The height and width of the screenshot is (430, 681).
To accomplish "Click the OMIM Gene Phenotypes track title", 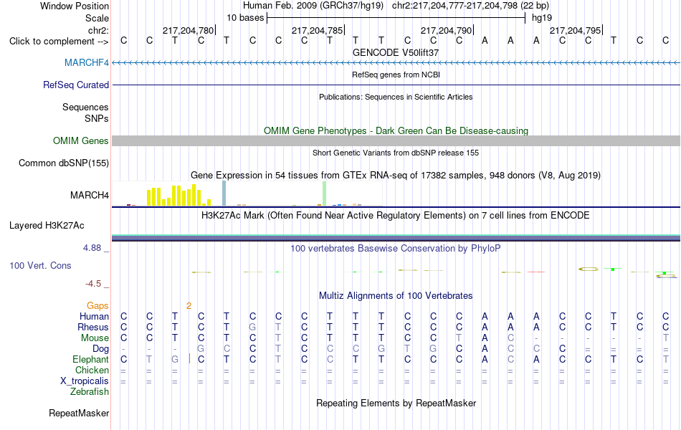I will pos(396,130).
